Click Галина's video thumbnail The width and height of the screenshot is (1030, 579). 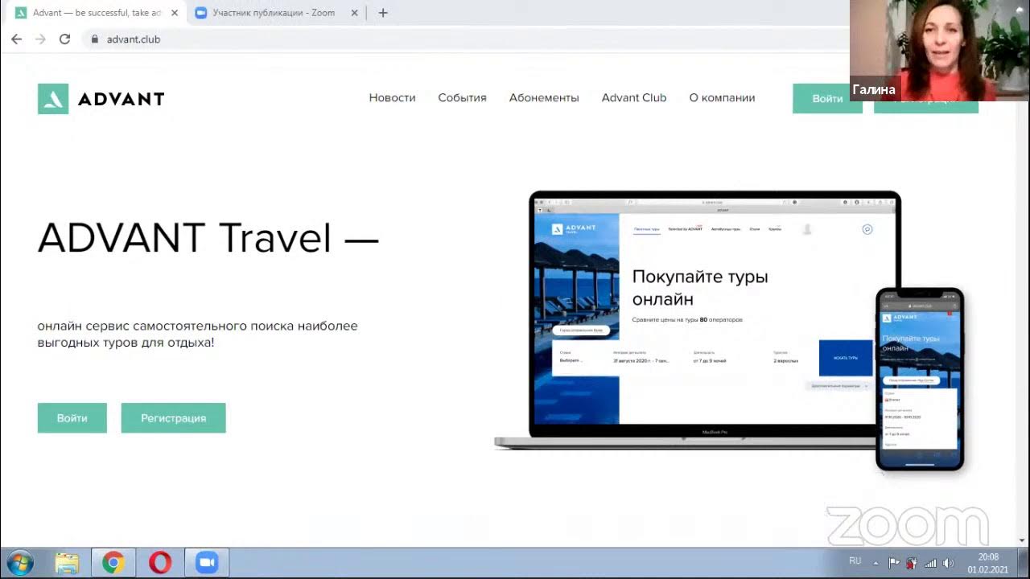coord(939,50)
